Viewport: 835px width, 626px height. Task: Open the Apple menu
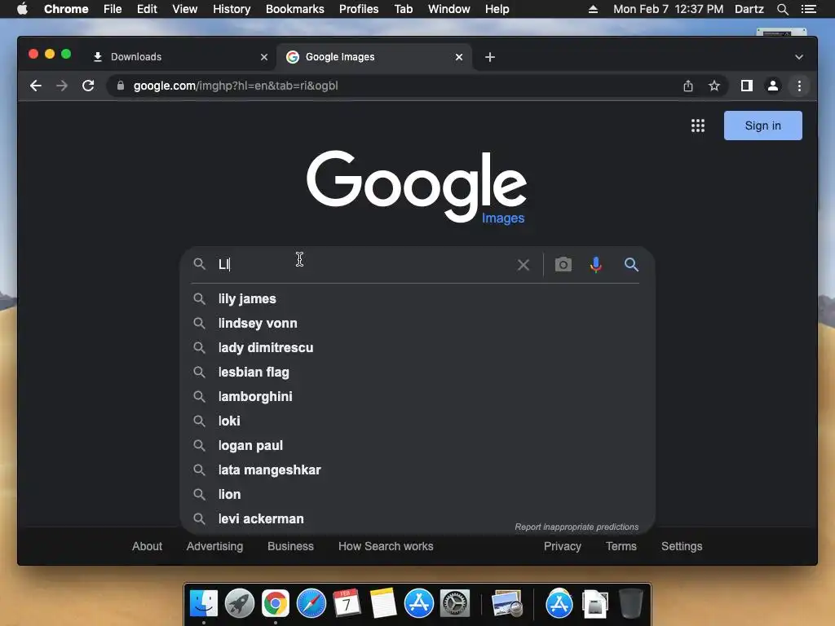coord(22,8)
